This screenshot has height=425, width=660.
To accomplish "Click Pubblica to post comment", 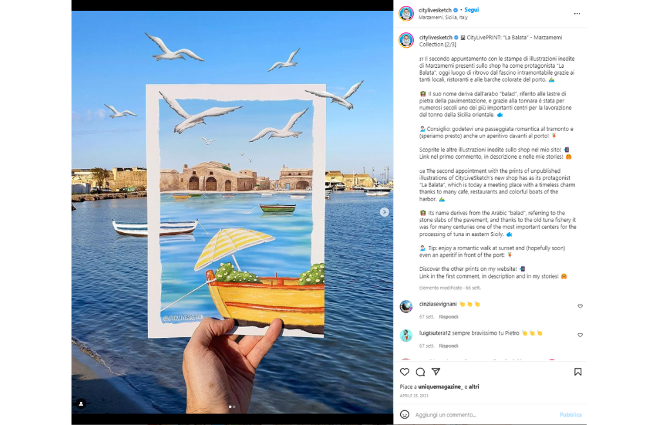I will [570, 415].
